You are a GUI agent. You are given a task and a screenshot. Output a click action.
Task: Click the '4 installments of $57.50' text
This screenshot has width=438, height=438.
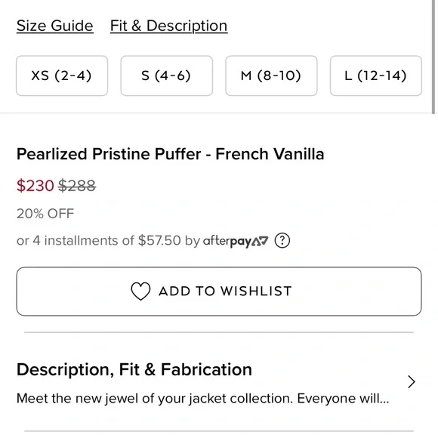tap(106, 241)
